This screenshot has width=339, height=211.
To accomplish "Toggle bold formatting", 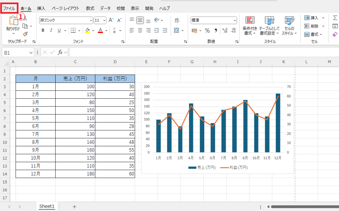I will pyautogui.click(x=43, y=30).
